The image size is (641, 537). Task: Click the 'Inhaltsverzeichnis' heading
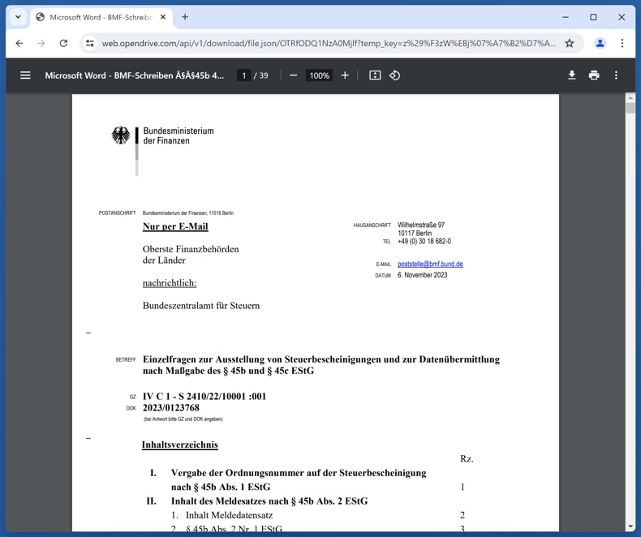pyautogui.click(x=180, y=445)
